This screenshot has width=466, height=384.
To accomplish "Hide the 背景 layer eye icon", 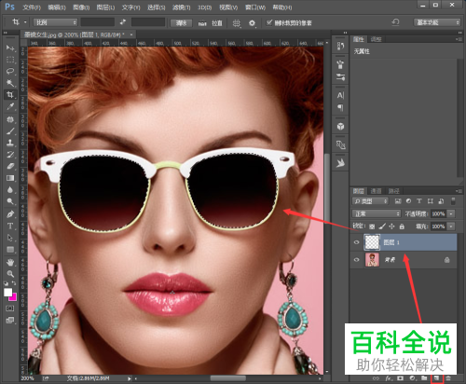I will 357,260.
